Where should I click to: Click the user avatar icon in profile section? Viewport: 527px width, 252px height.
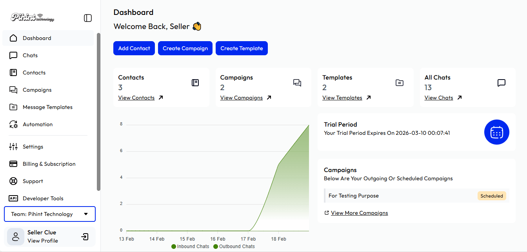(16, 237)
